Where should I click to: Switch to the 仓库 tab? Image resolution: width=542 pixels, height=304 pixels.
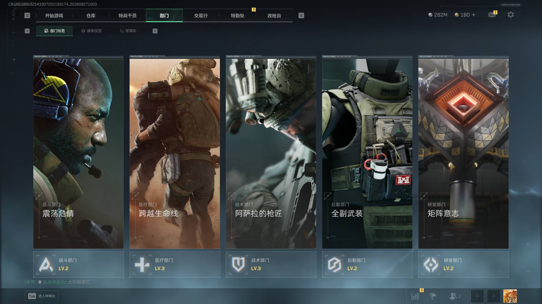tap(91, 15)
